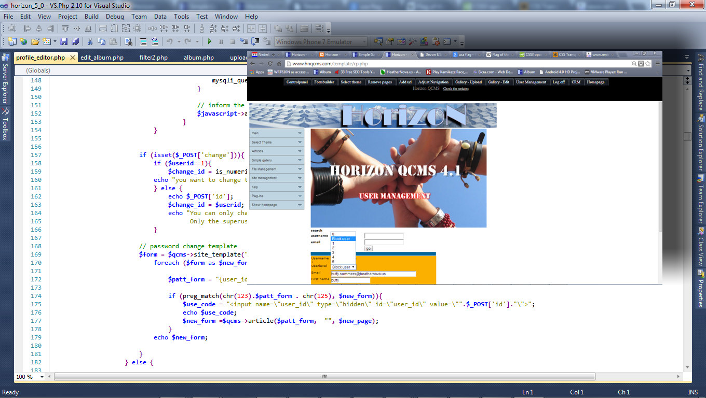
Task: Open the Debug menu
Action: 115,16
